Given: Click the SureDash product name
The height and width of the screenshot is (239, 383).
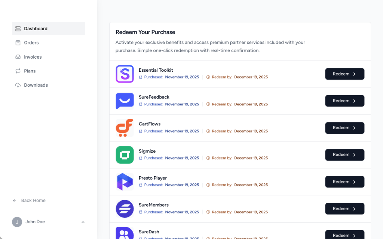Looking at the screenshot, I should 149,232.
